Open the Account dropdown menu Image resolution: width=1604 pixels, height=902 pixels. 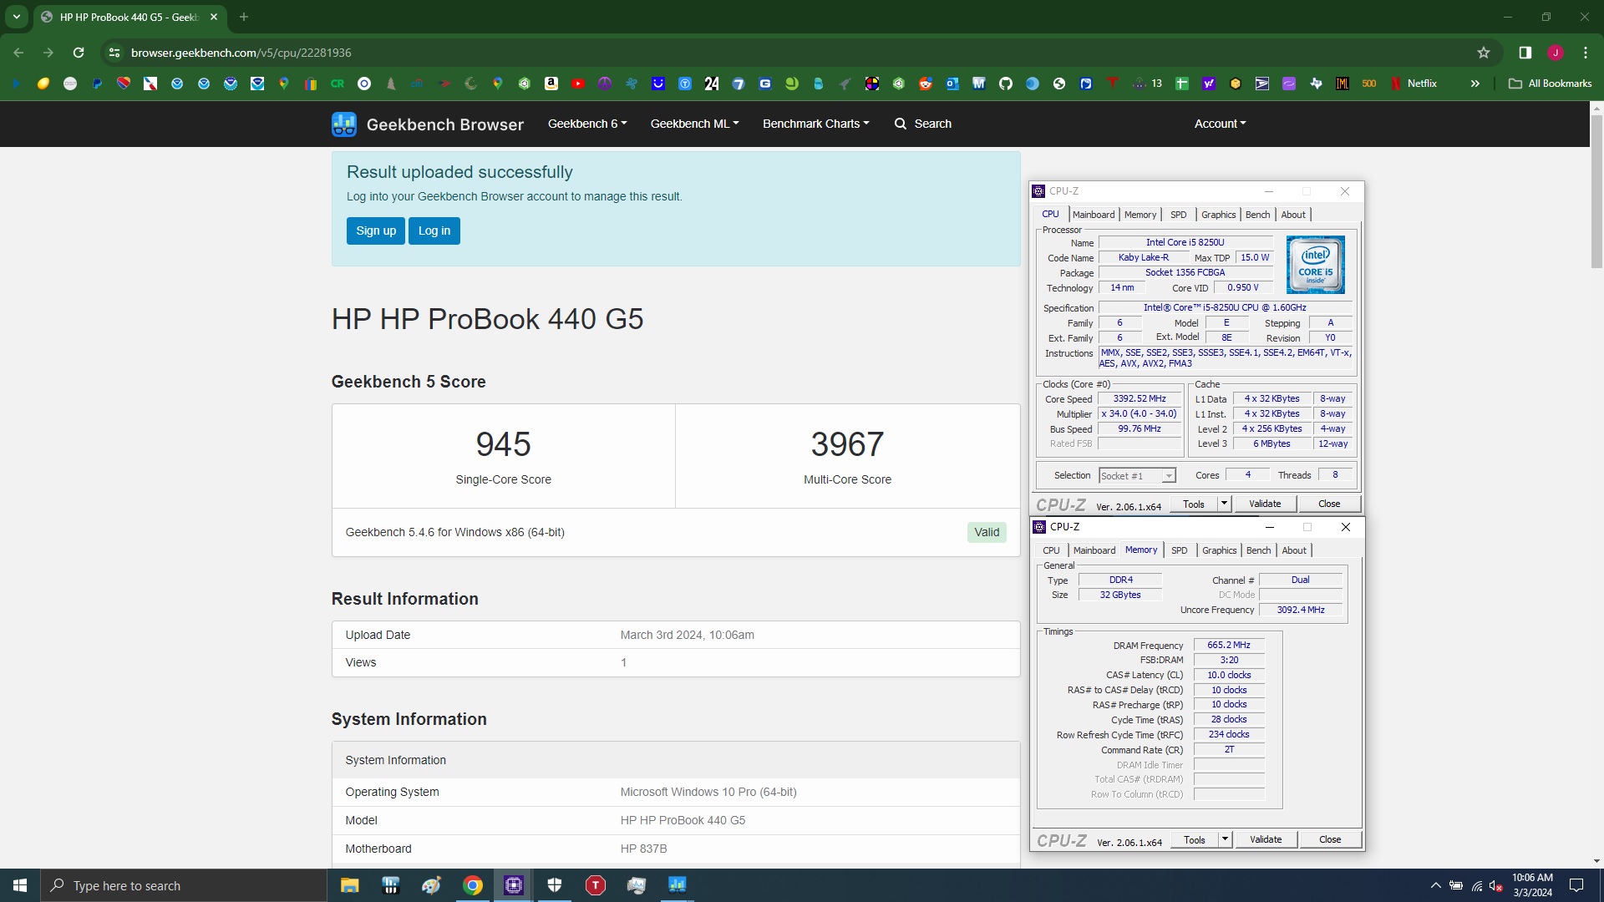[1220, 124]
